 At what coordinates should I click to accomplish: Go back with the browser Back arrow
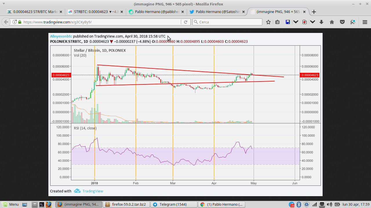point(6,22)
